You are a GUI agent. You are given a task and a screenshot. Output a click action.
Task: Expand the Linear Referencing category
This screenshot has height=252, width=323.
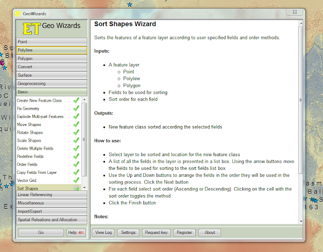(x=51, y=195)
